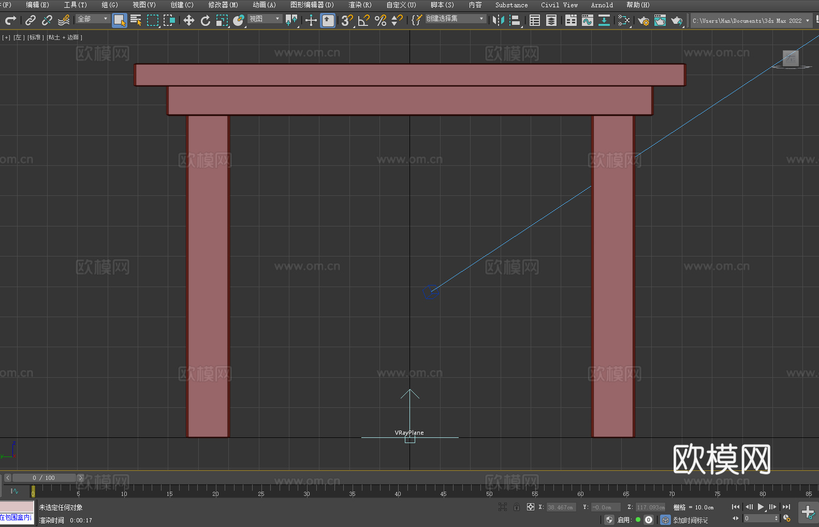This screenshot has height=527, width=819.
Task: Toggle Isolate Selection icon
Action: click(502, 507)
